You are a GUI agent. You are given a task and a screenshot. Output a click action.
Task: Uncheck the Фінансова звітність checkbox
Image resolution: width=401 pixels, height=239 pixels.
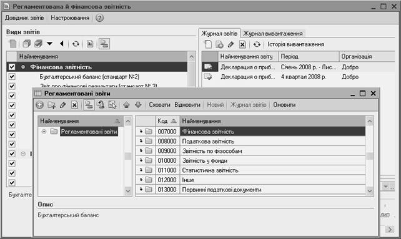12,67
